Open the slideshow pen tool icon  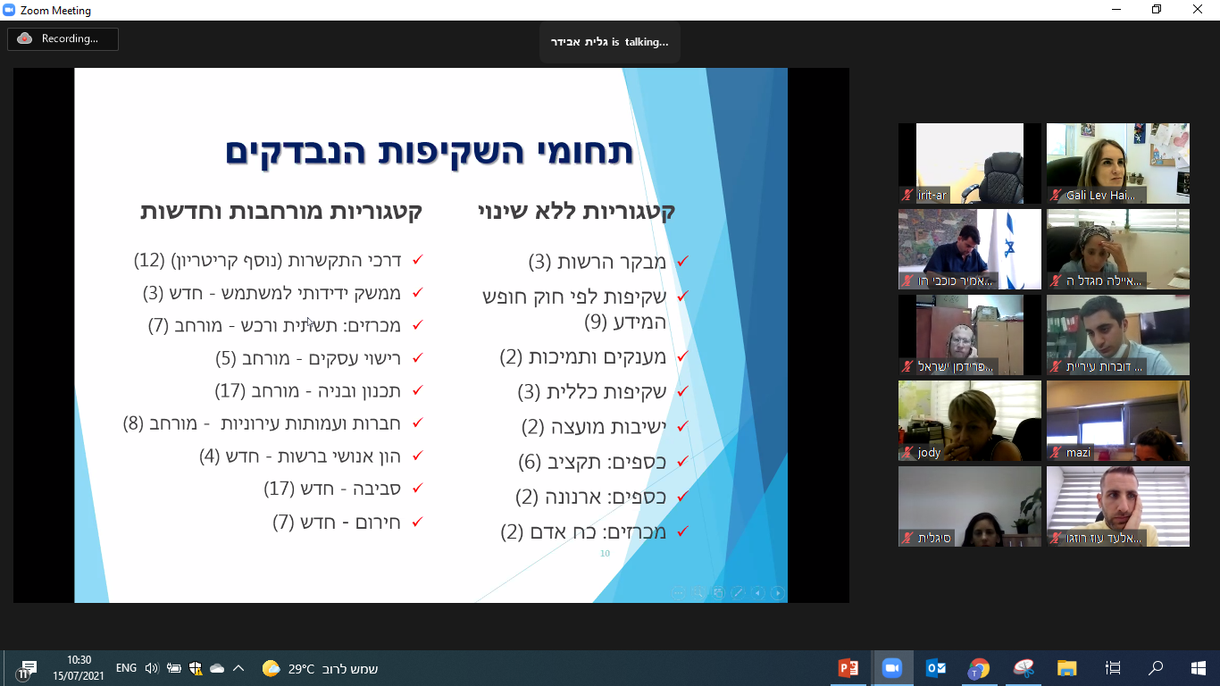tap(738, 592)
